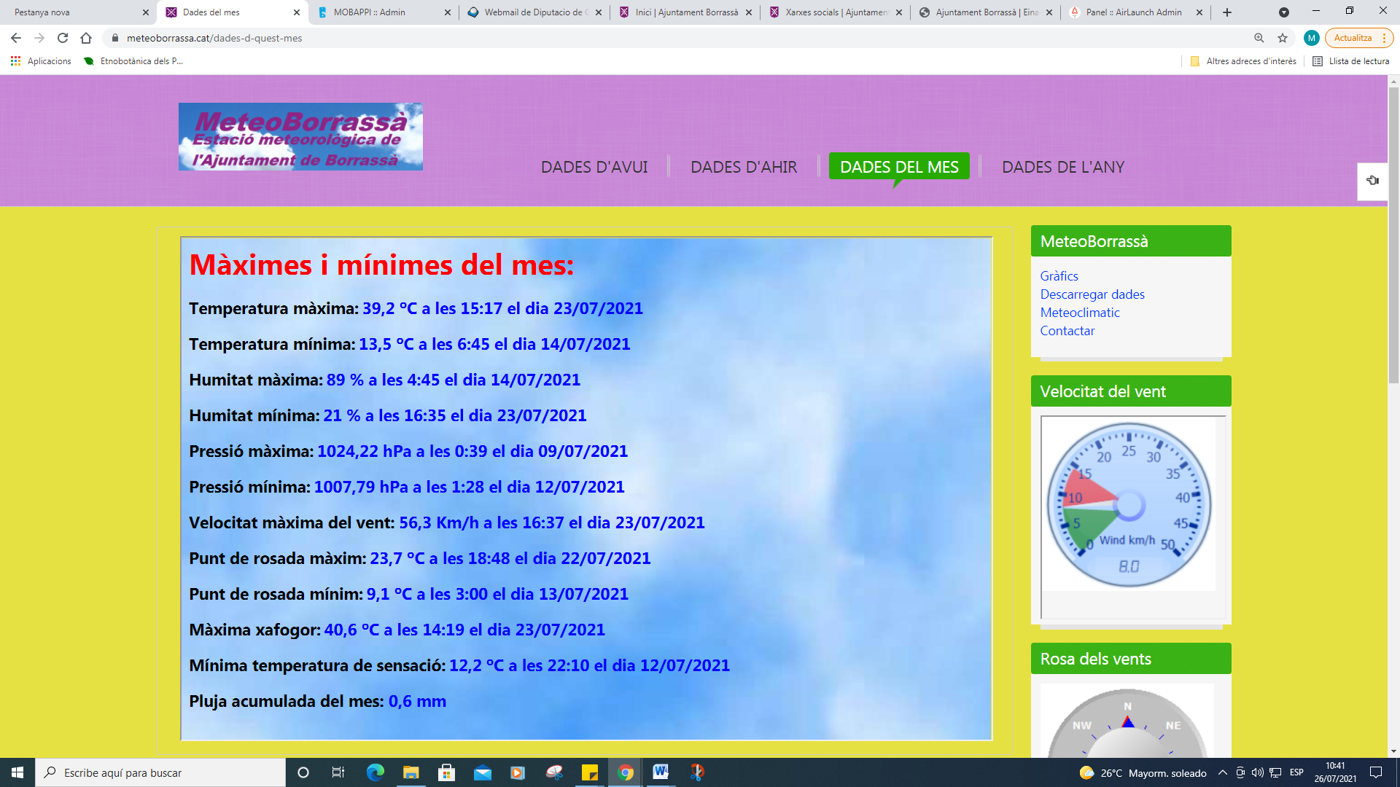
Task: Launch Microsoft Edge from the taskbar
Action: click(x=375, y=772)
